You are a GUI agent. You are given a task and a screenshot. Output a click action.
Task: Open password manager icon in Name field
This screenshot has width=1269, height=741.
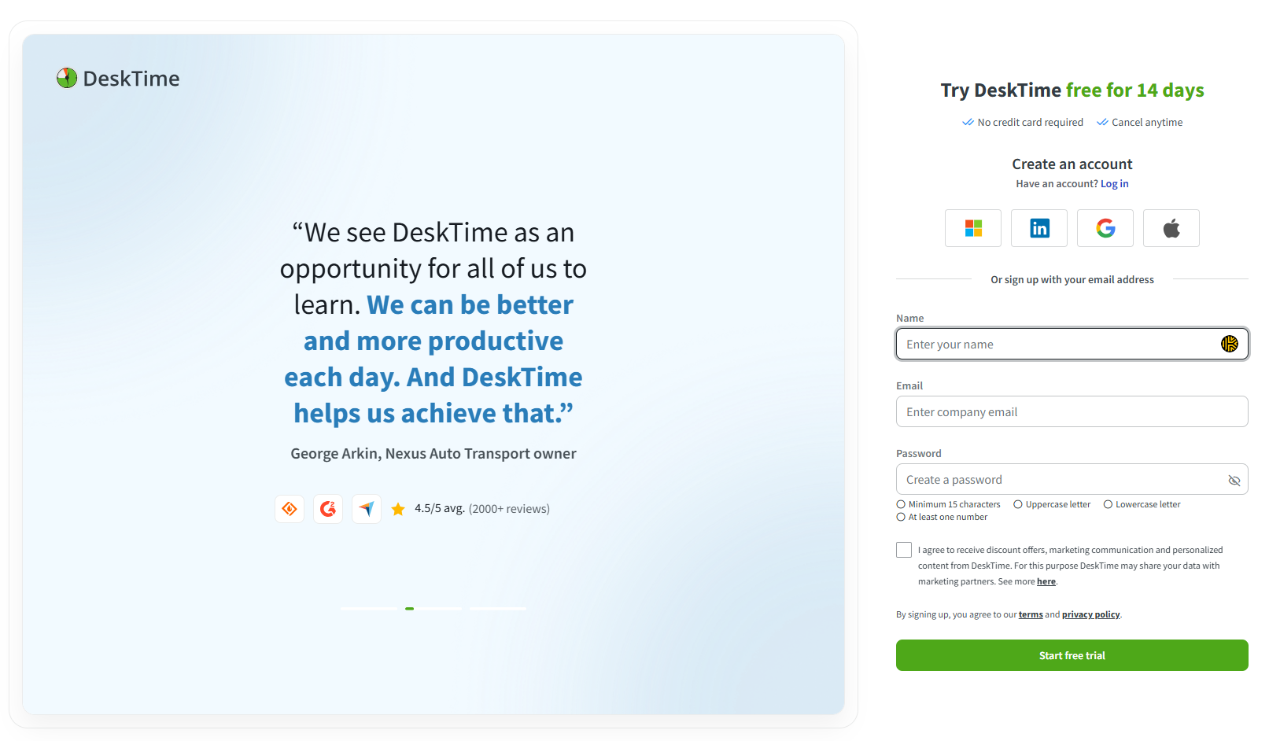[x=1229, y=344]
